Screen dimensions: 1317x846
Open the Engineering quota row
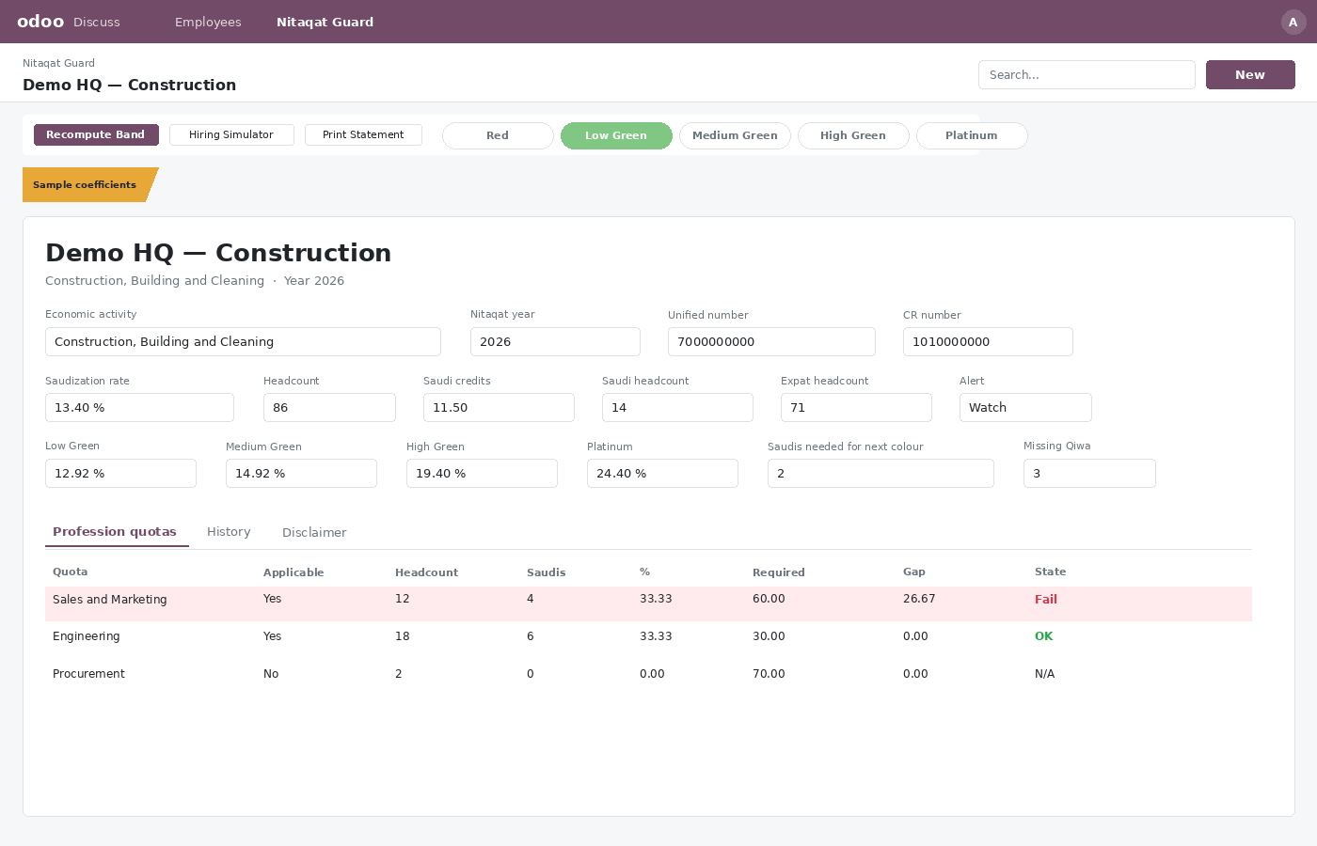click(648, 637)
